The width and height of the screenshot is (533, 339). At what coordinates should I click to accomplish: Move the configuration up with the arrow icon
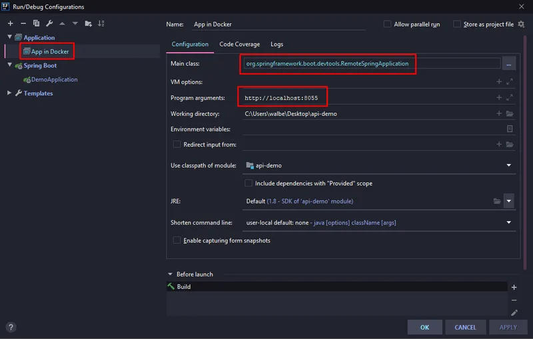click(x=62, y=23)
